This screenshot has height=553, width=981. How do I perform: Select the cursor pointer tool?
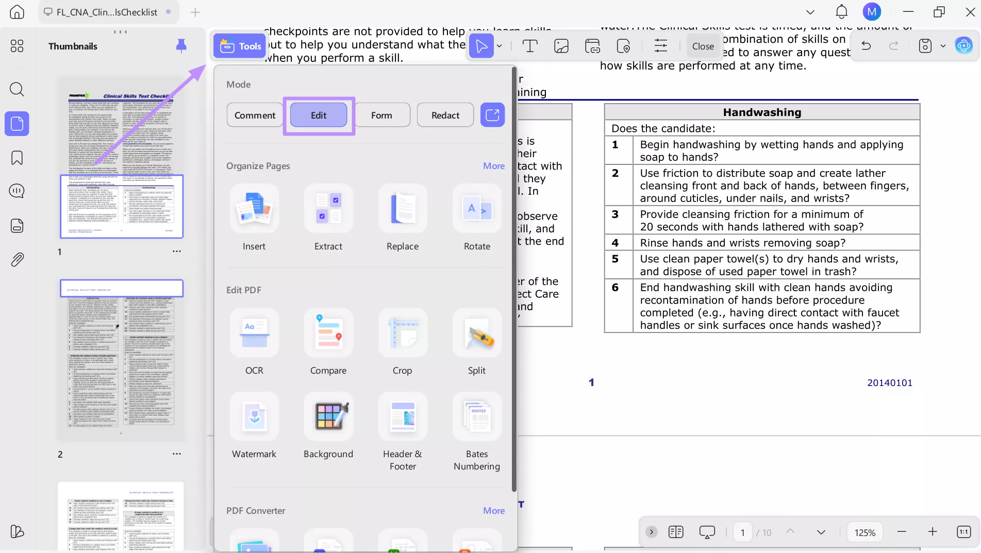481,46
